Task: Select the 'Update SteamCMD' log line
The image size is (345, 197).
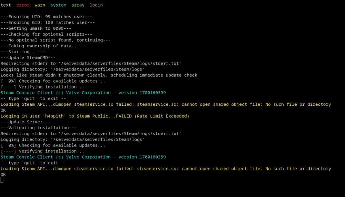Action: [x=28, y=58]
